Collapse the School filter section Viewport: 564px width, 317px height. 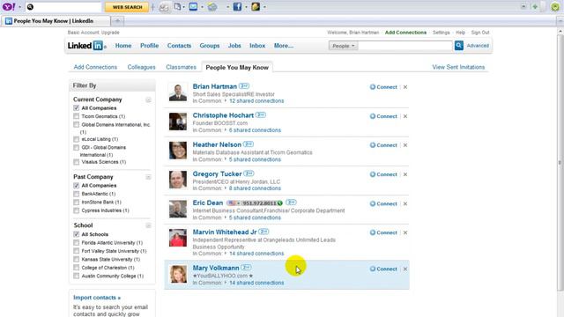[148, 225]
